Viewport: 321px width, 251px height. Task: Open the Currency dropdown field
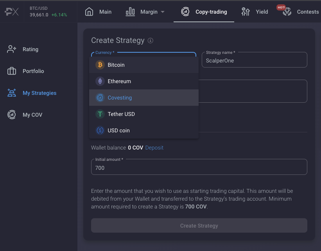144,54
